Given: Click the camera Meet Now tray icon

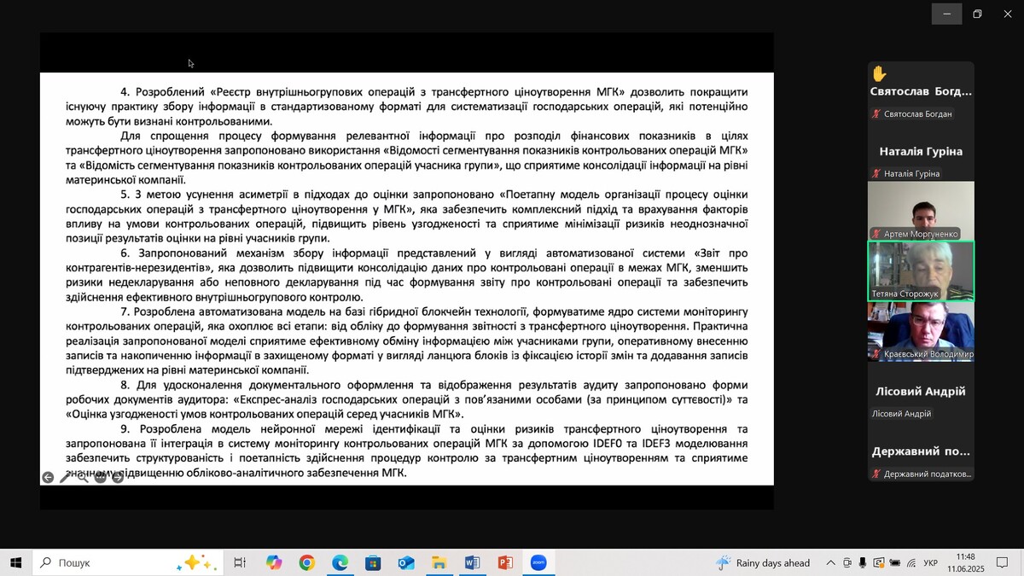Looking at the screenshot, I should point(847,563).
